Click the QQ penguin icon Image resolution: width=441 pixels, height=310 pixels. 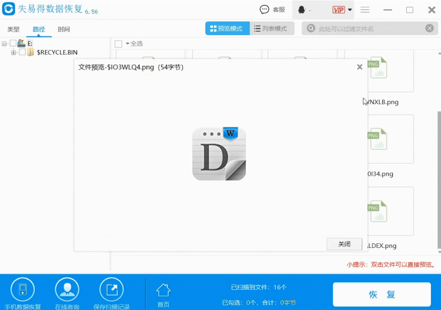coord(302,10)
